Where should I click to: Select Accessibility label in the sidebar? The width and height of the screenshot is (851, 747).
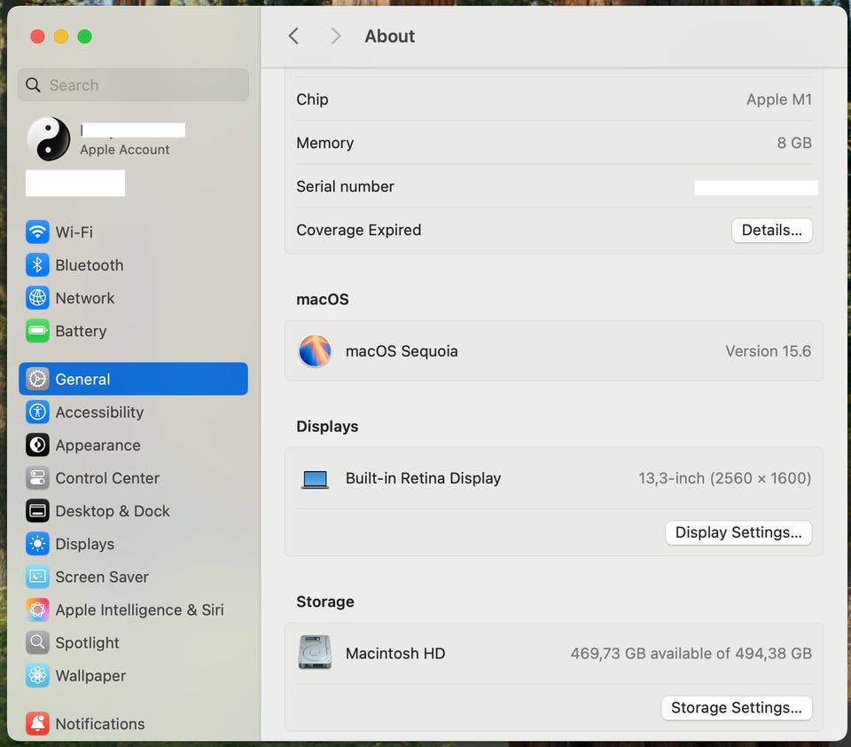(x=99, y=413)
